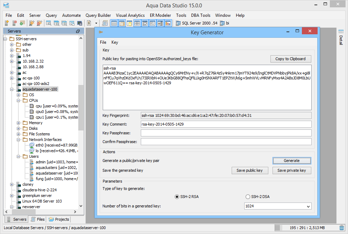Click the new document toolbar icon
Viewport: 348px width, 234px height.
coord(89,23)
